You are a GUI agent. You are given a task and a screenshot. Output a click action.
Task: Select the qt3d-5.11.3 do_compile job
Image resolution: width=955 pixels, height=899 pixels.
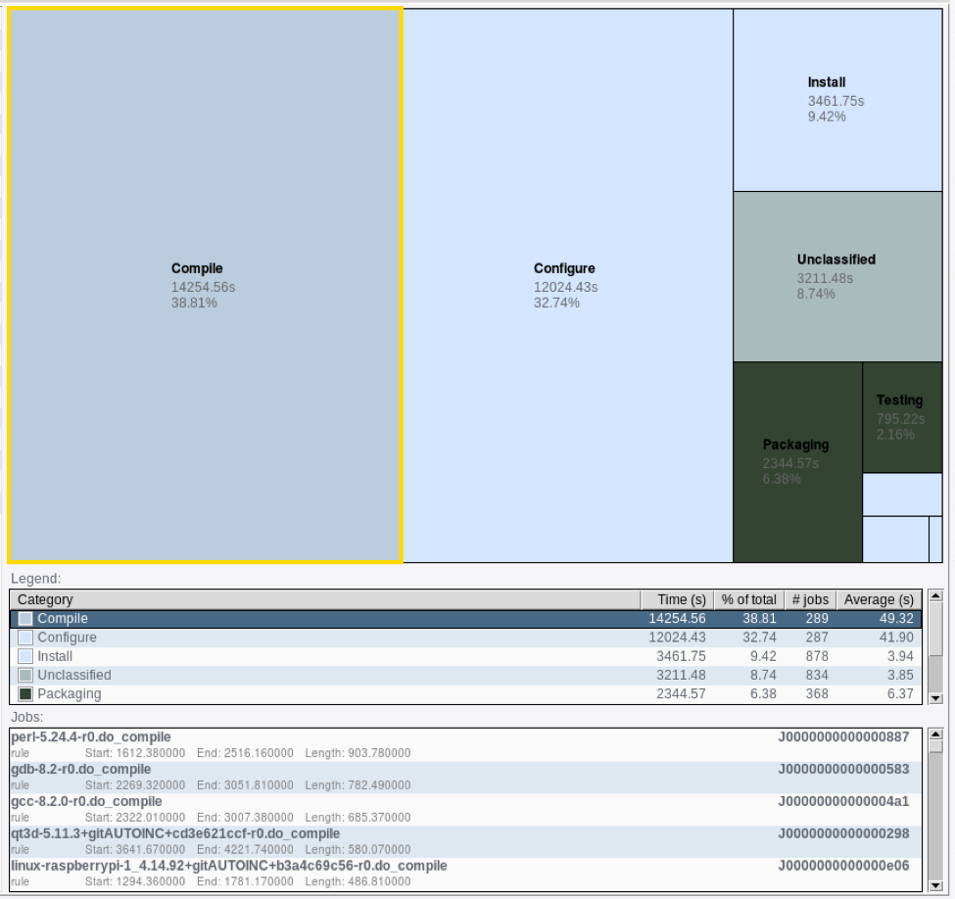466,842
